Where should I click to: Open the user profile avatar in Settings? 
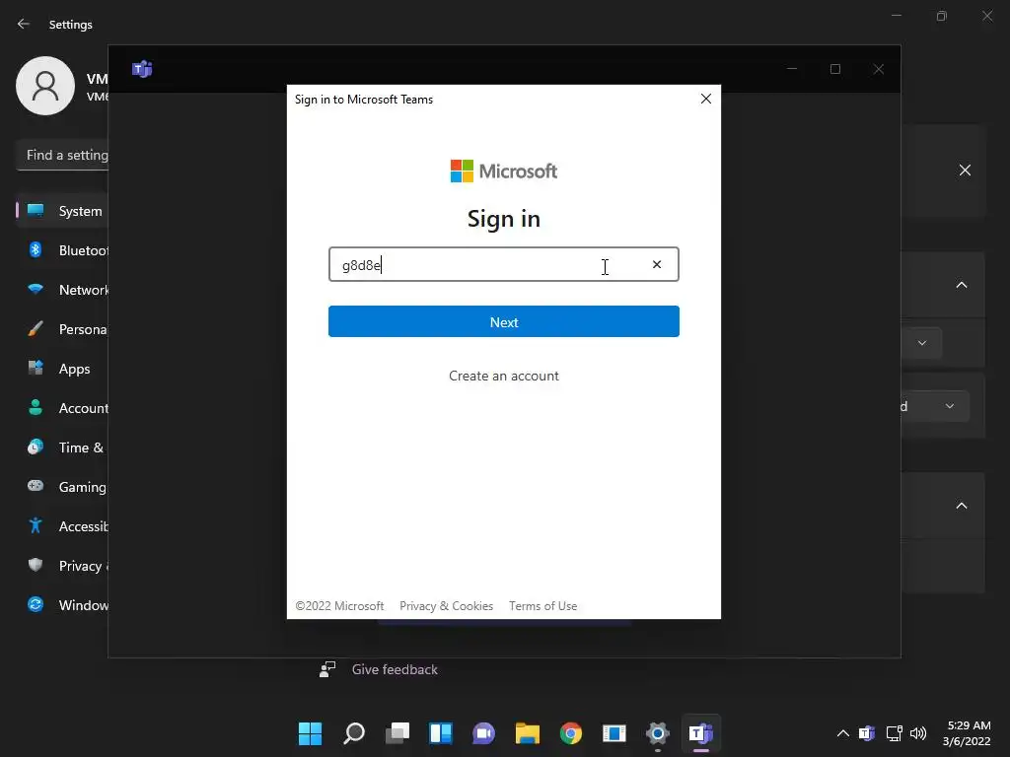click(45, 86)
